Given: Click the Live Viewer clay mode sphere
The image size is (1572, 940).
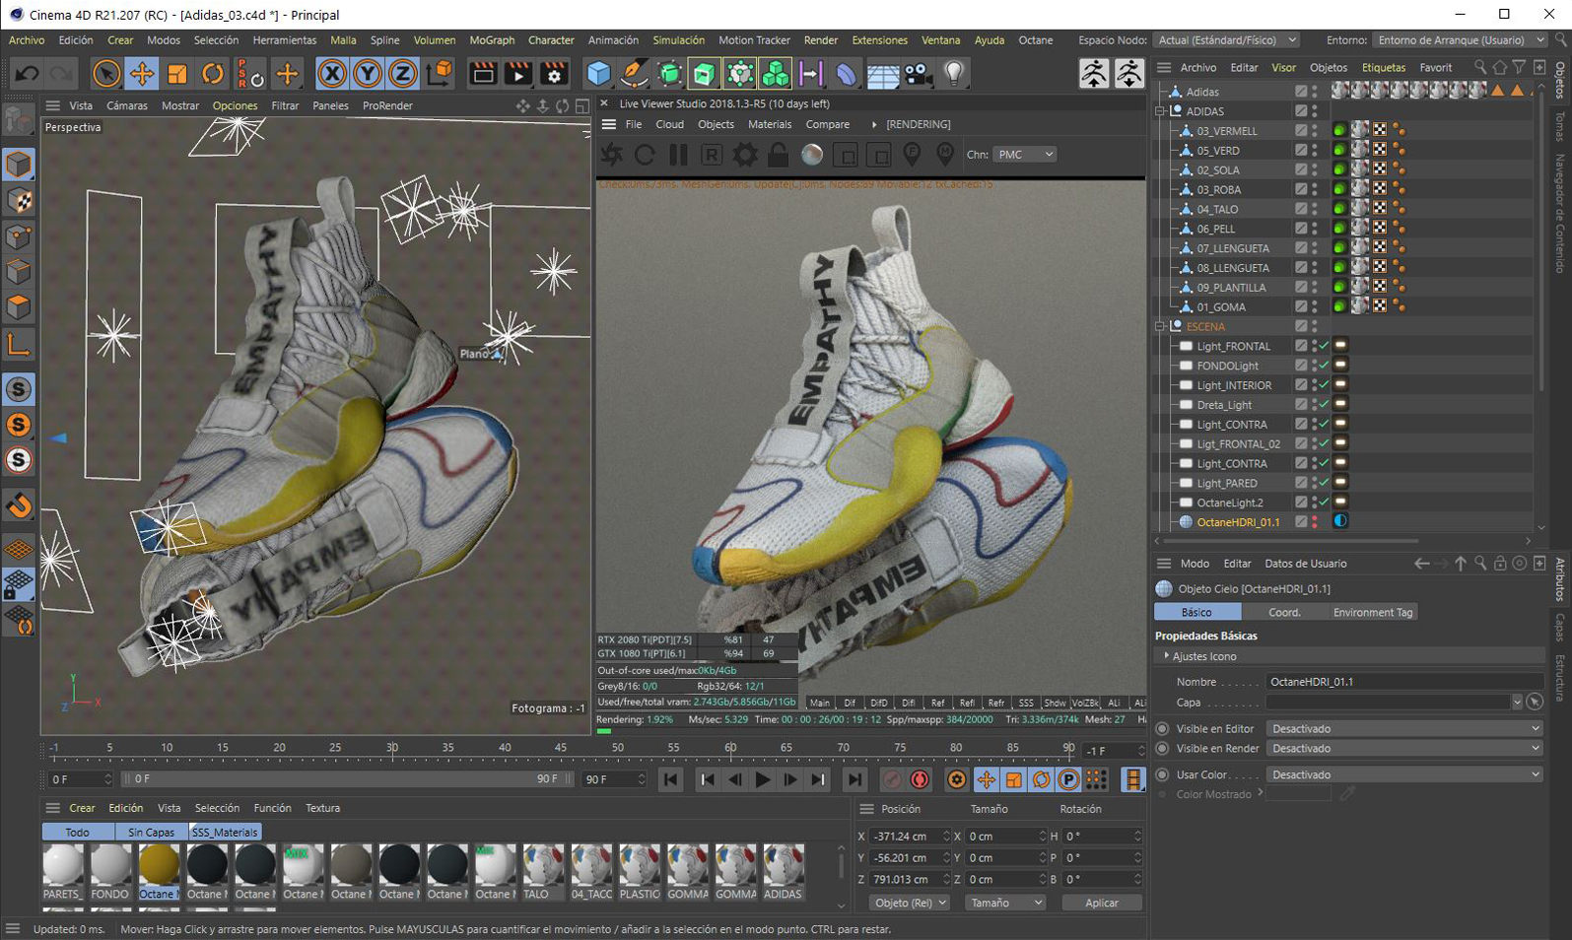Looking at the screenshot, I should point(812,155).
